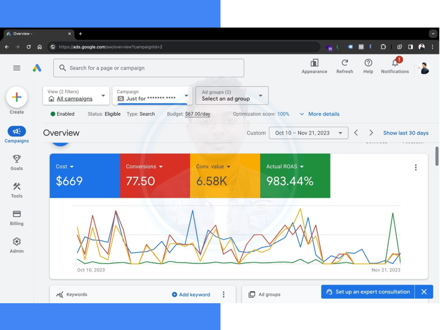440x330 pixels.
Task: Refresh the Google Ads data
Action: (x=345, y=66)
